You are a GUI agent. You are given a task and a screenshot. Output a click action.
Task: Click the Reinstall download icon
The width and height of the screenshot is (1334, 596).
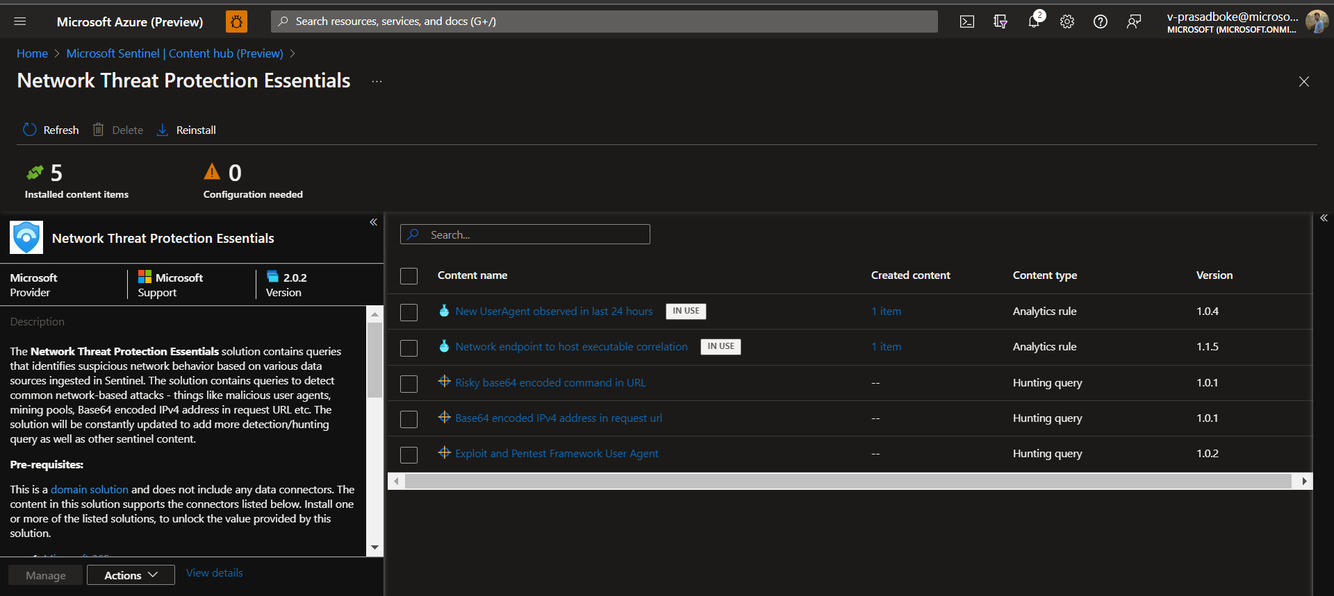coord(163,130)
